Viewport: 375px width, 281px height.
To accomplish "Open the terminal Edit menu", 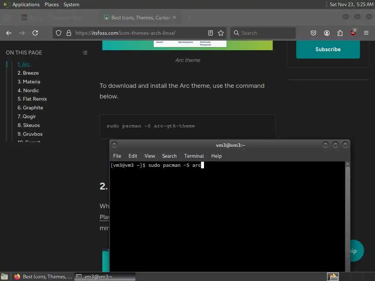I will [133, 156].
